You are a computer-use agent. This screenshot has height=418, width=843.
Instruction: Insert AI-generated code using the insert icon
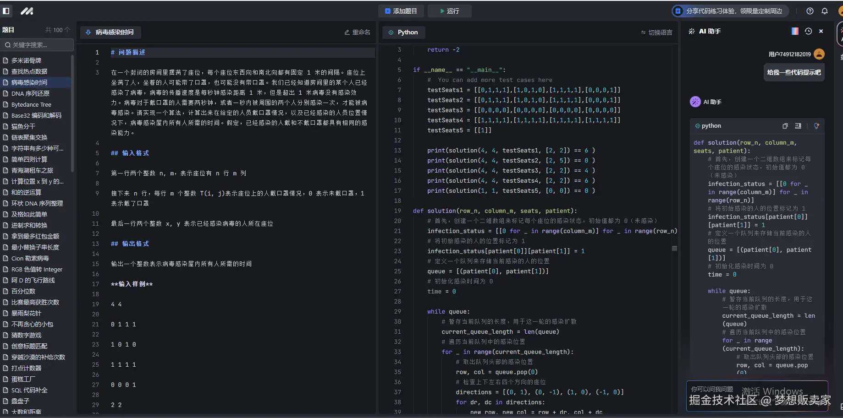click(798, 125)
